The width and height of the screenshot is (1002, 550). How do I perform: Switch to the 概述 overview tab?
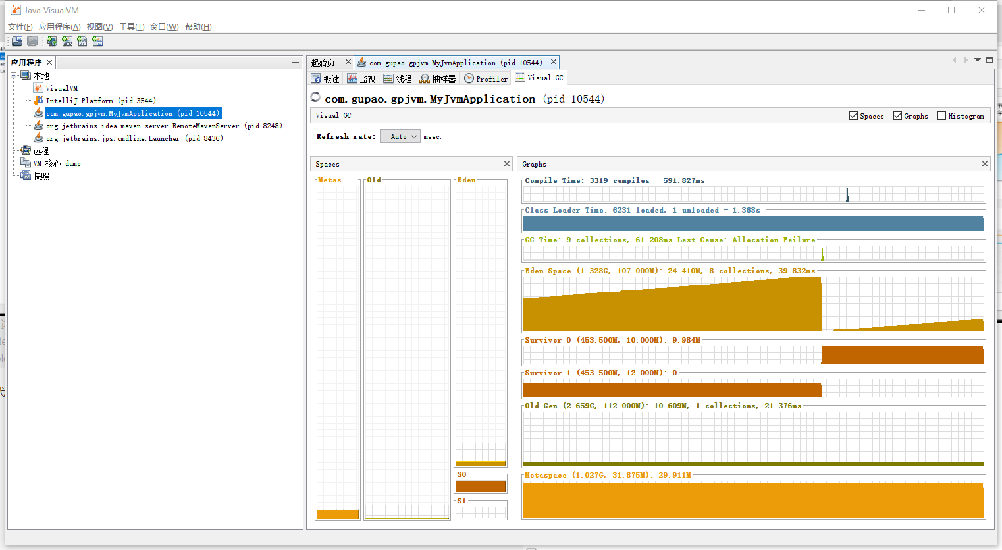(x=325, y=78)
